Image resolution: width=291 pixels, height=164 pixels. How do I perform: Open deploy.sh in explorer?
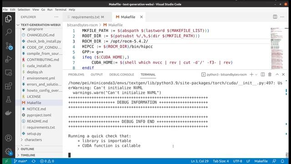[x=35, y=72]
